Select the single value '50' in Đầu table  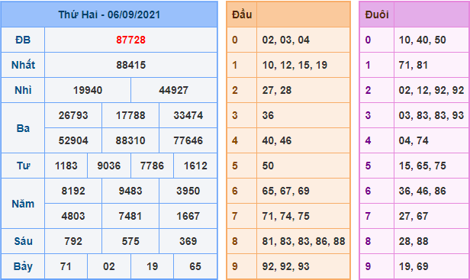point(268,166)
